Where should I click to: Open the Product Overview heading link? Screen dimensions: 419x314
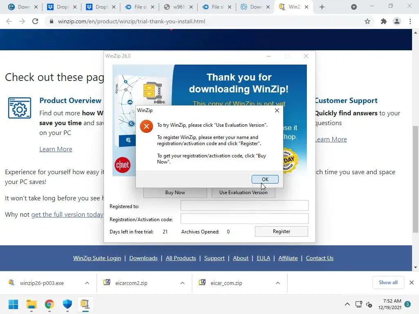pyautogui.click(x=70, y=101)
